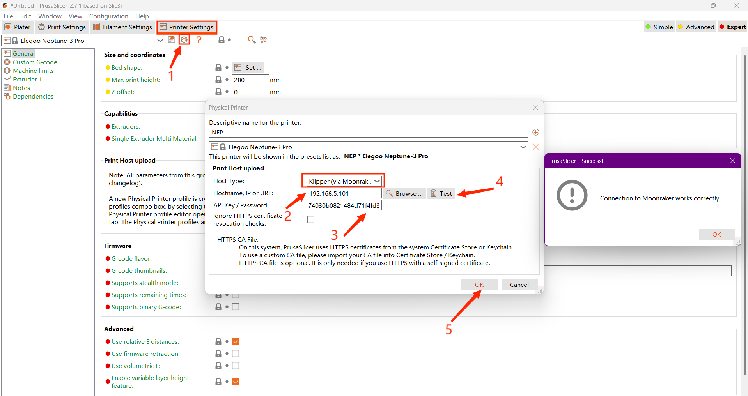This screenshot has height=396, width=748.
Task: Open physical printer gear icon in toolbar
Action: (184, 40)
